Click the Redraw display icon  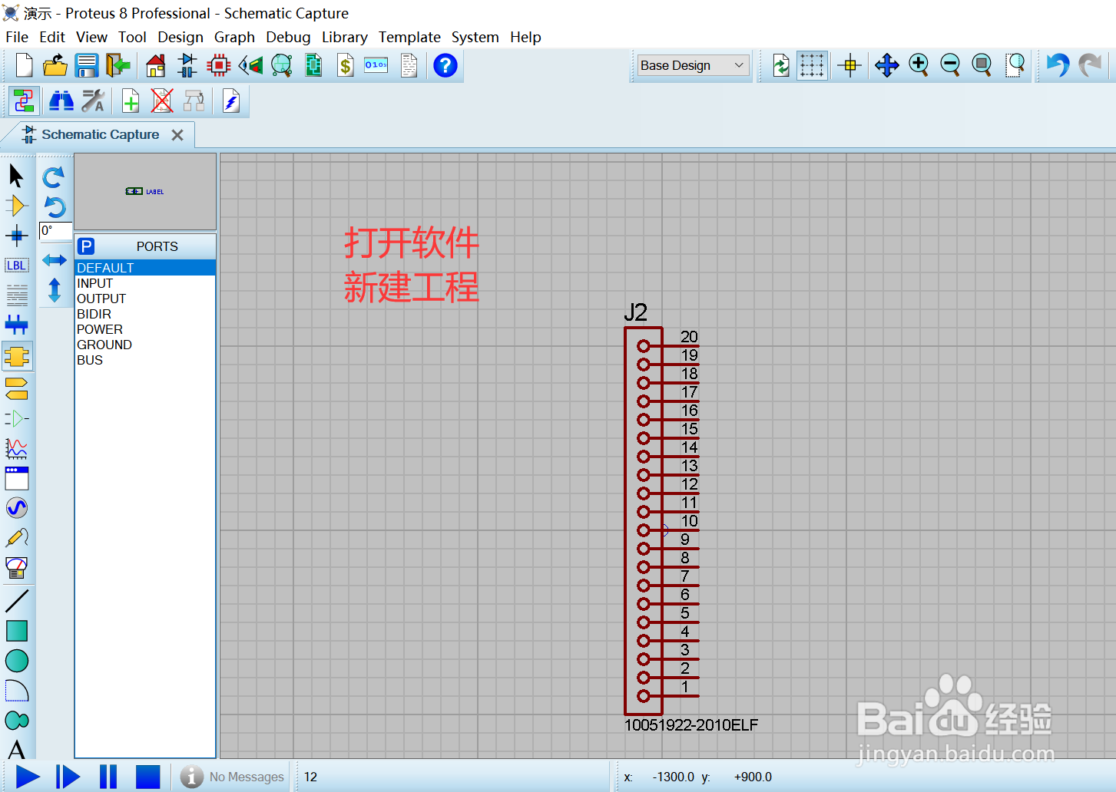click(781, 65)
